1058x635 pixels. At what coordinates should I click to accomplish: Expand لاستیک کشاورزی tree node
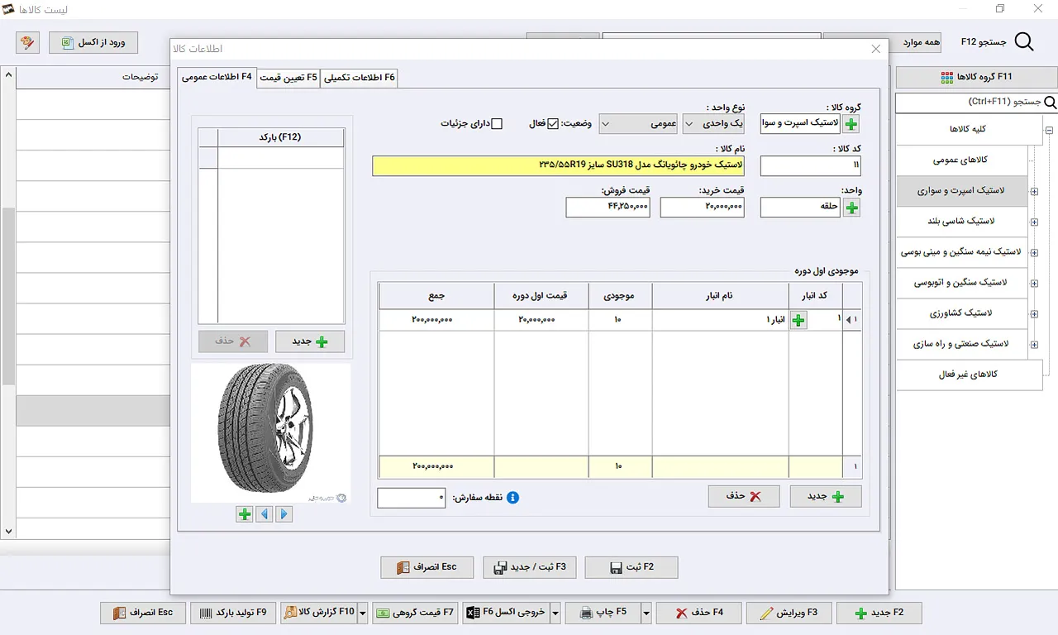click(x=1034, y=313)
